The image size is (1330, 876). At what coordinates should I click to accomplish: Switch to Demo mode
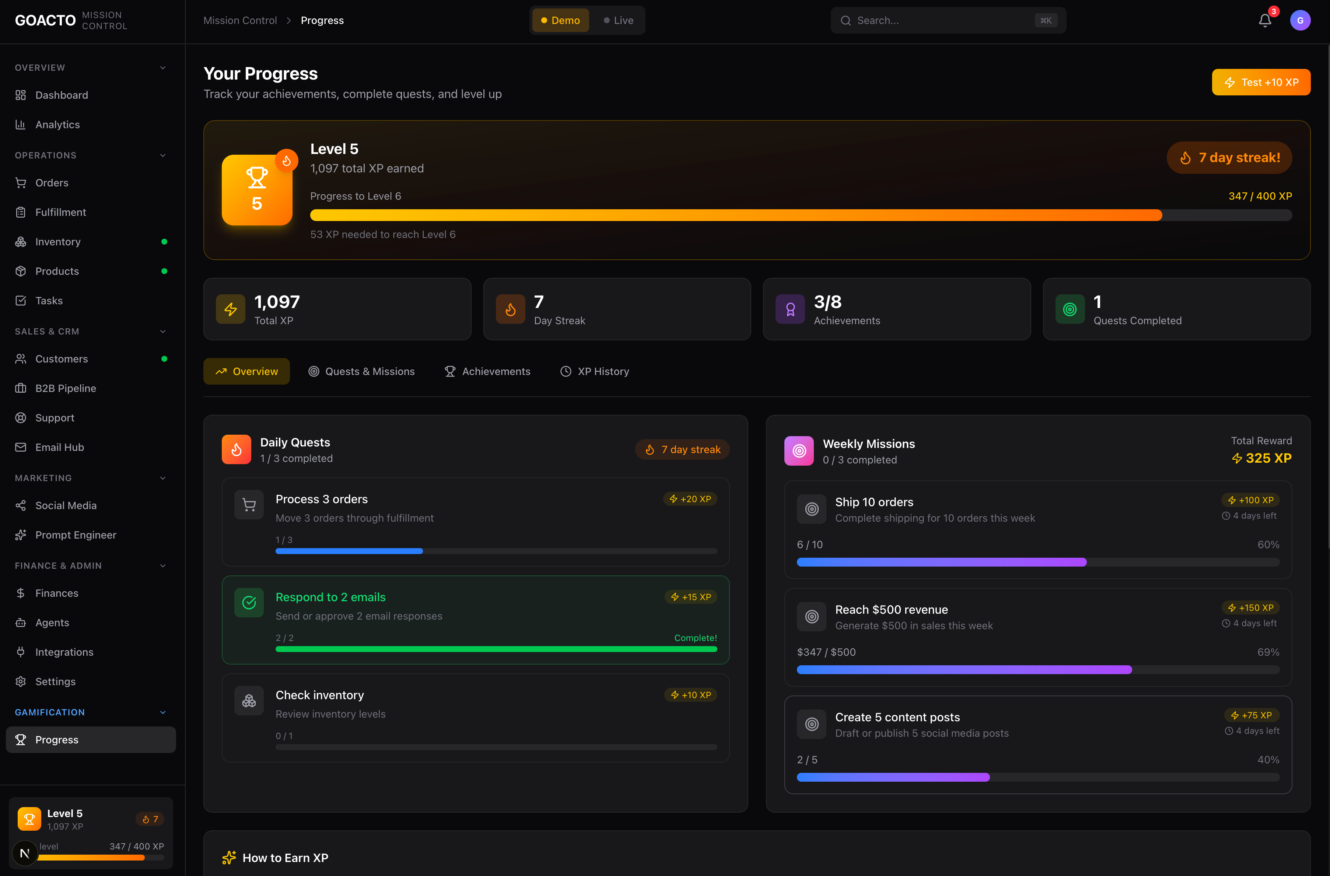[560, 21]
